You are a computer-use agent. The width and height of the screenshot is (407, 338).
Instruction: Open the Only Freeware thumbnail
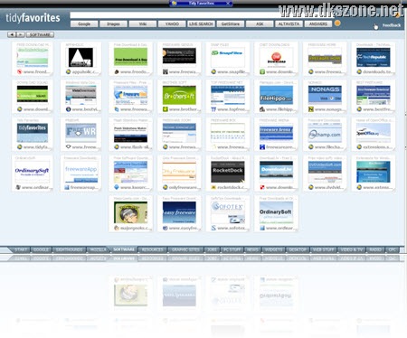179,172
